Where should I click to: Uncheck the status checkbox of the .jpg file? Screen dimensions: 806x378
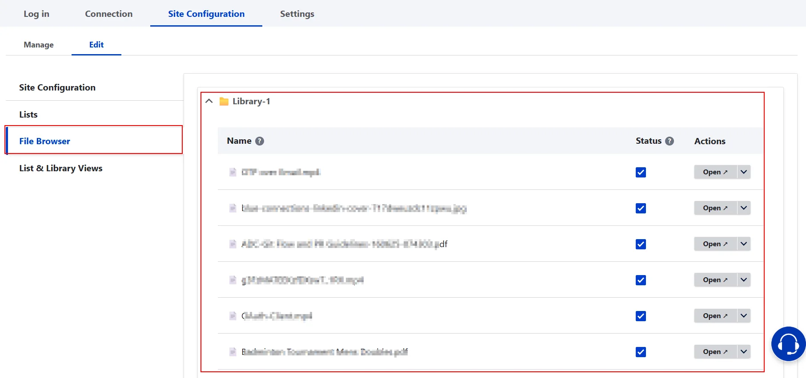pos(641,208)
